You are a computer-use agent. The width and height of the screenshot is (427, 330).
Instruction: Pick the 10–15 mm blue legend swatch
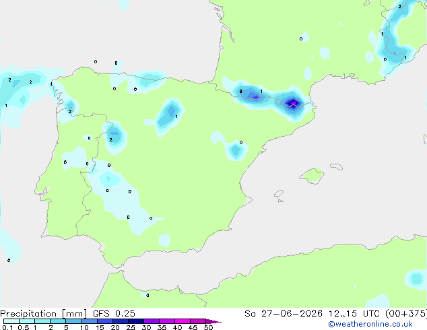[x=89, y=321]
